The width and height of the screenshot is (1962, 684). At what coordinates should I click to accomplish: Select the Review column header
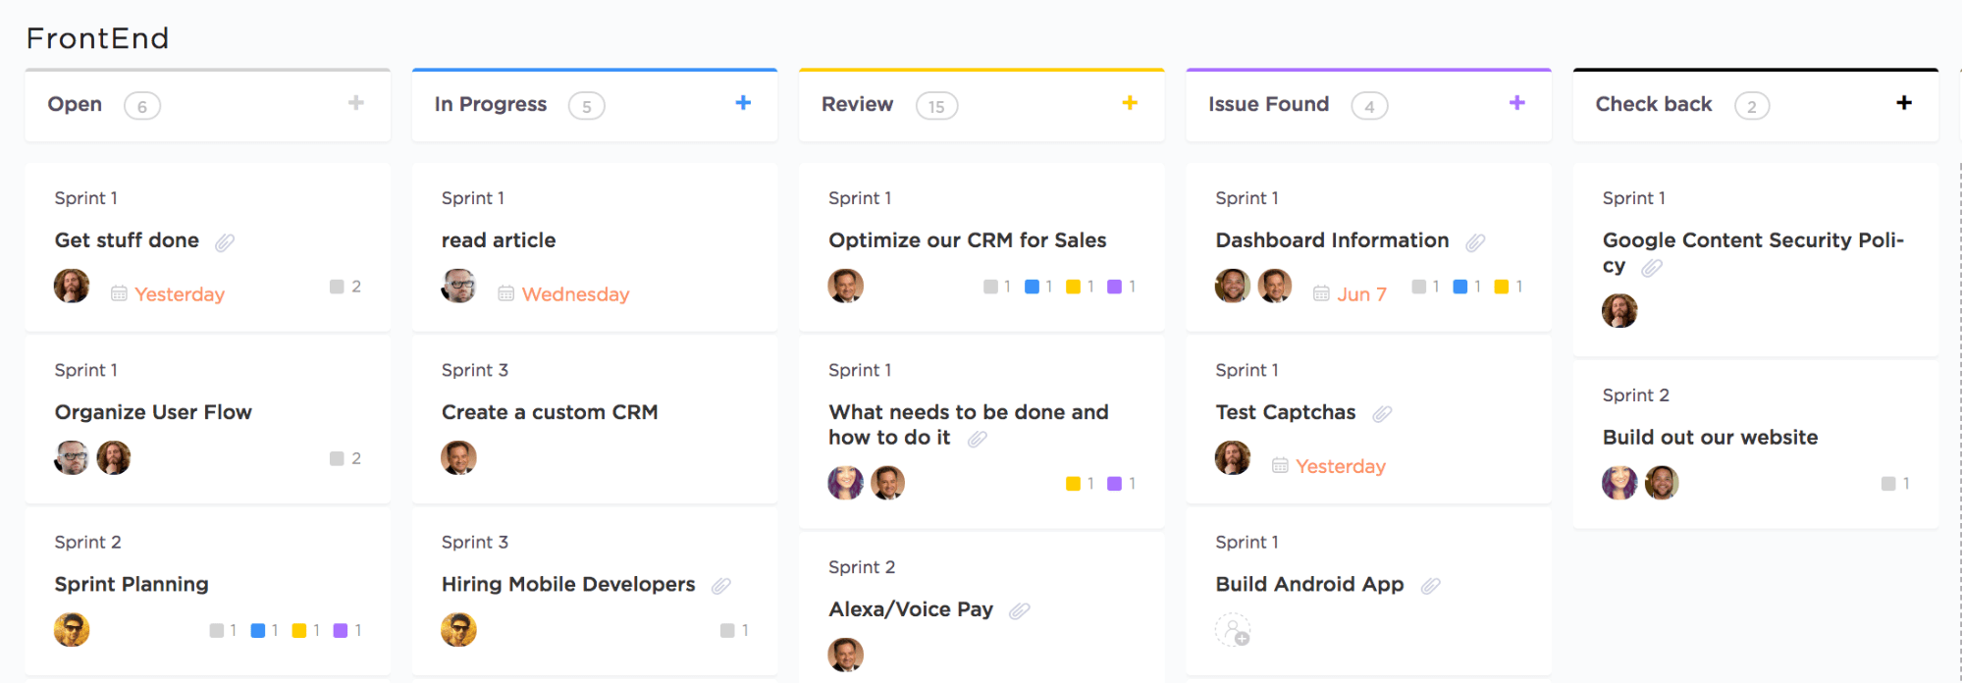pyautogui.click(x=857, y=104)
